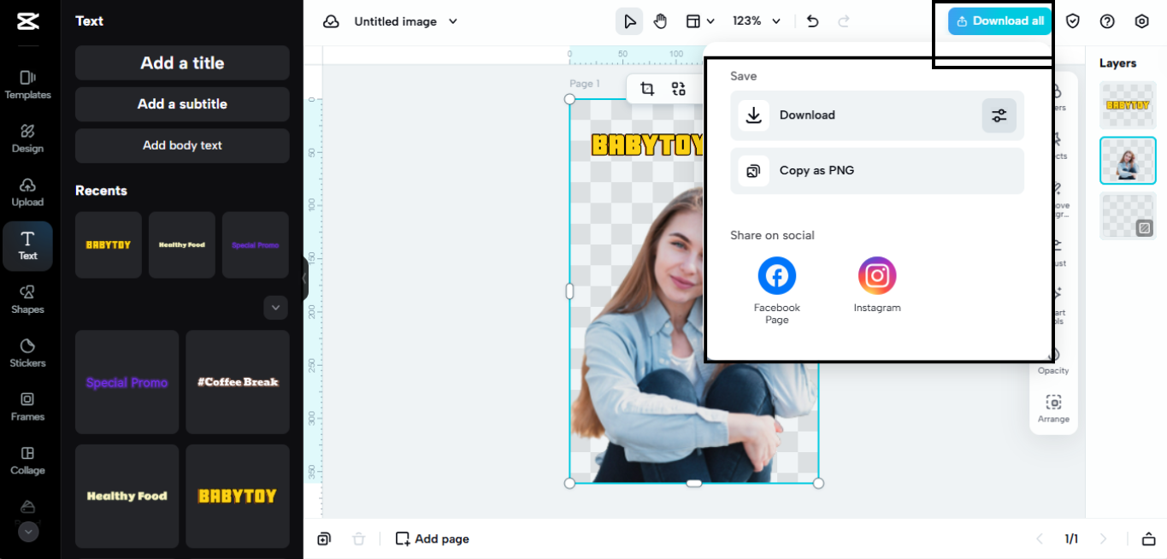Select the large BABYTOY text template
Screen dimensions: 1167x559
(238, 496)
